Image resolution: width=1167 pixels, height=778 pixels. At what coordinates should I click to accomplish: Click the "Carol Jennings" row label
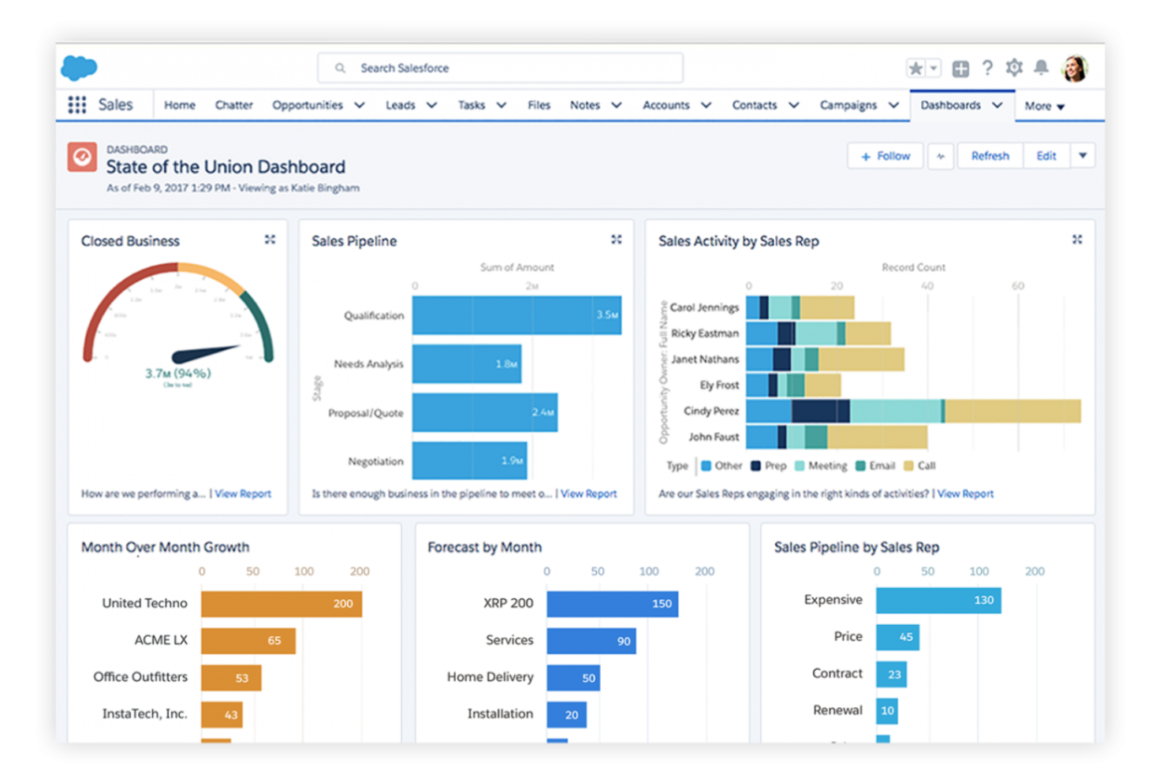click(x=705, y=307)
